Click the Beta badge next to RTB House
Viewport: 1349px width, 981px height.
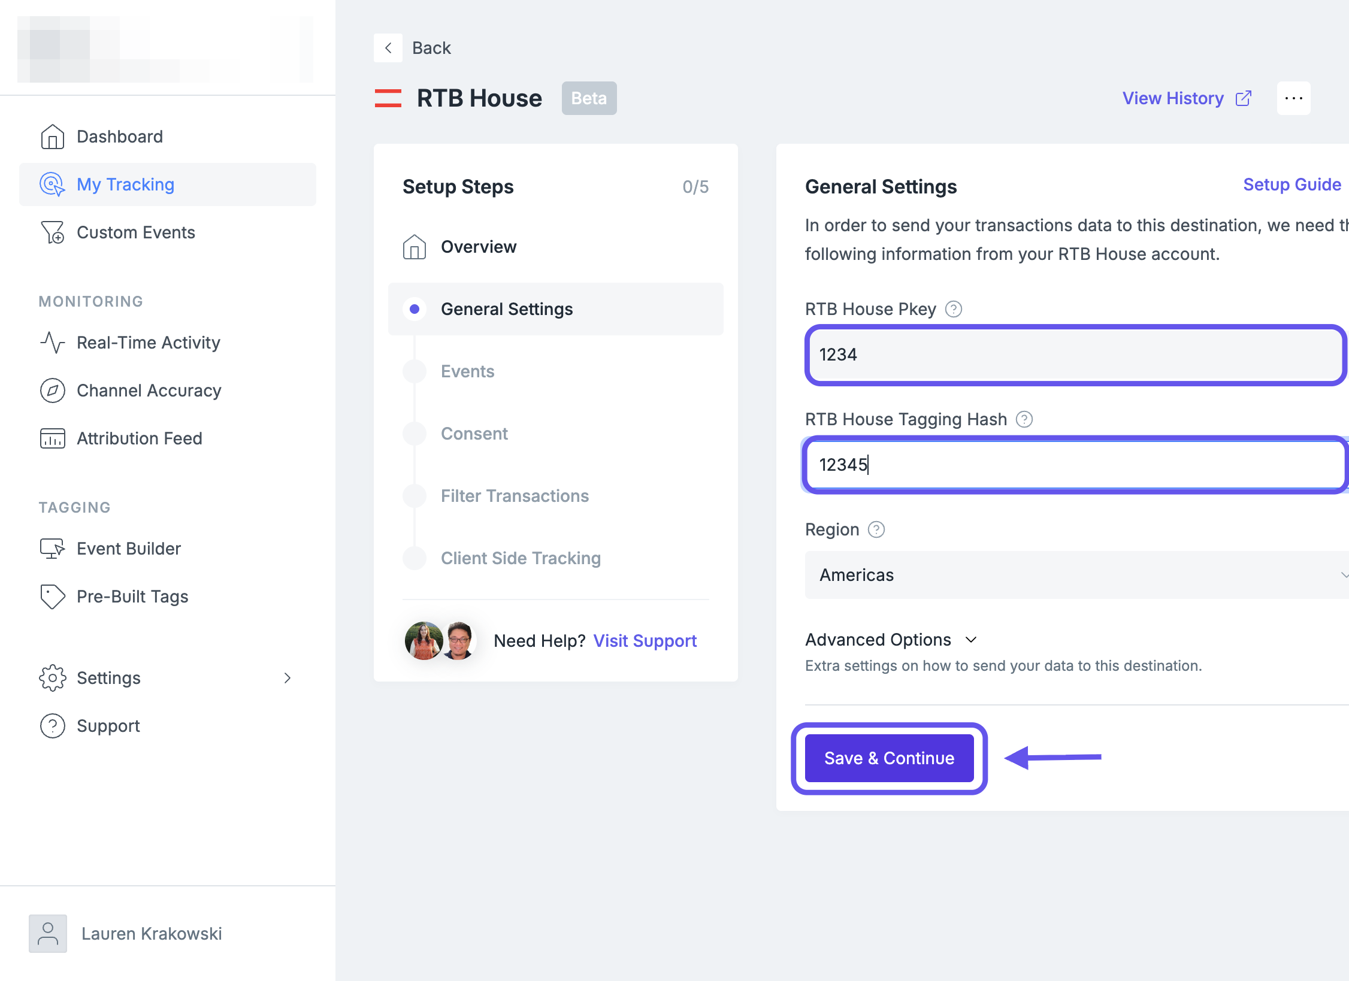589,98
